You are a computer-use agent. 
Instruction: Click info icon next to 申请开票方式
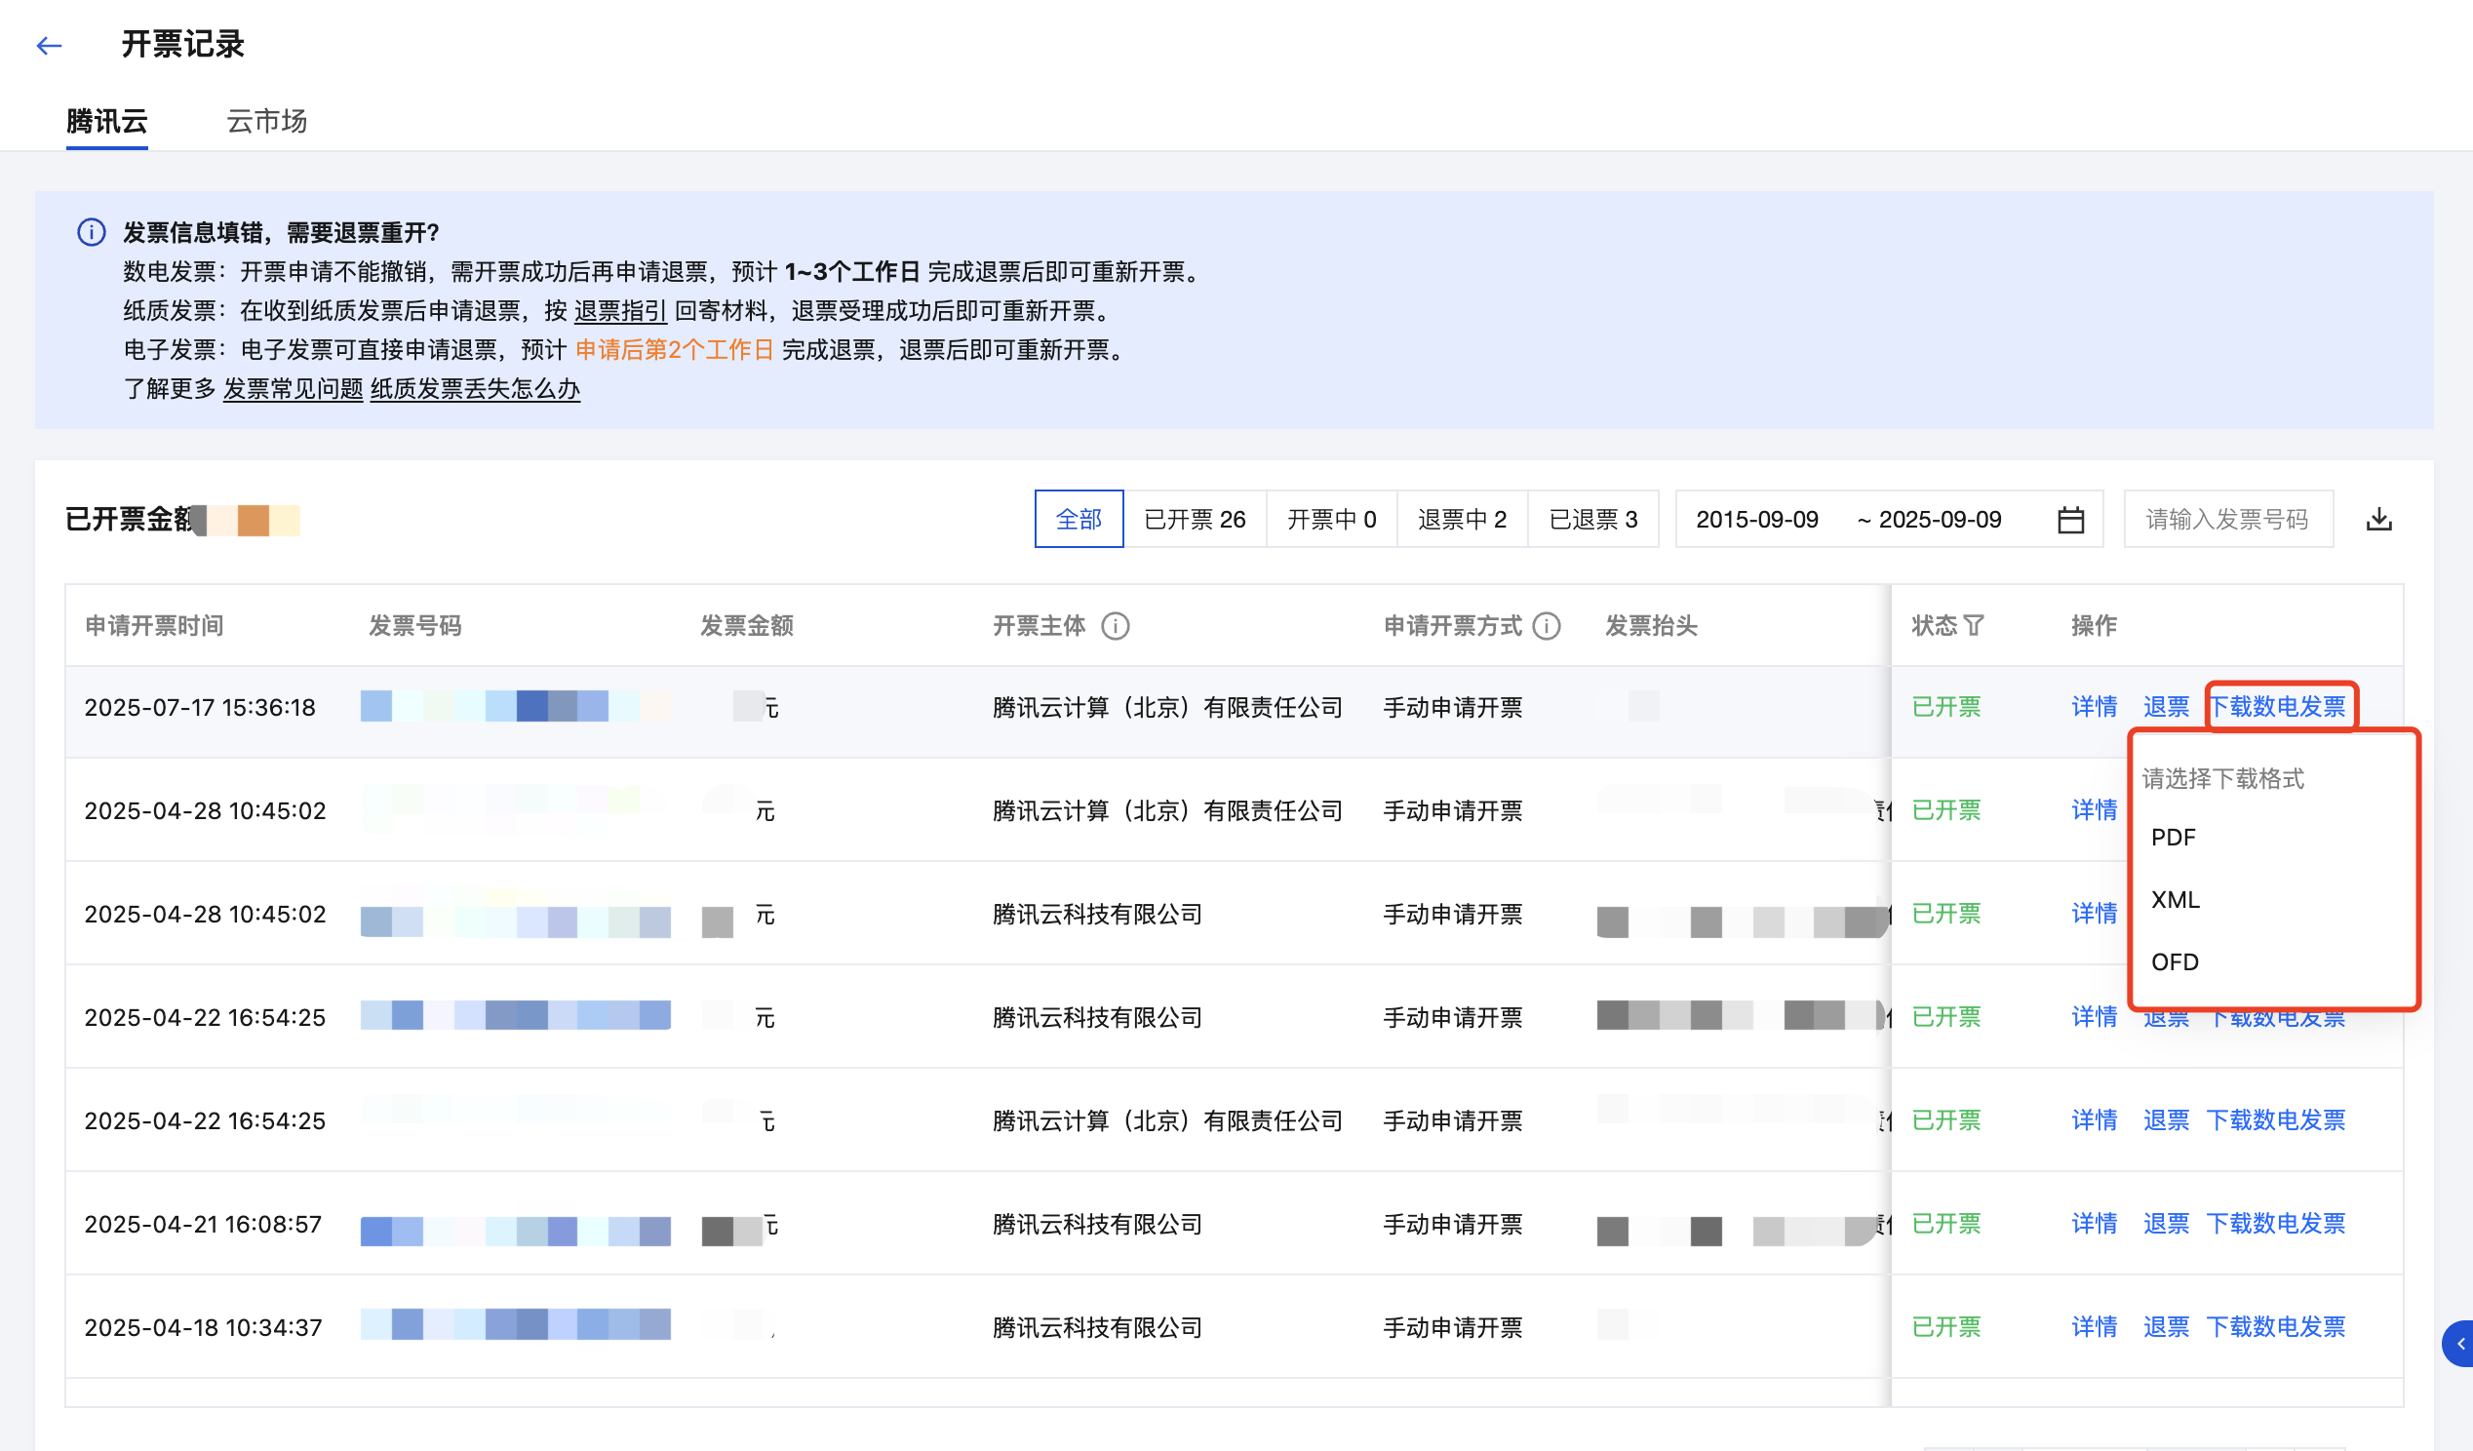pyautogui.click(x=1546, y=626)
